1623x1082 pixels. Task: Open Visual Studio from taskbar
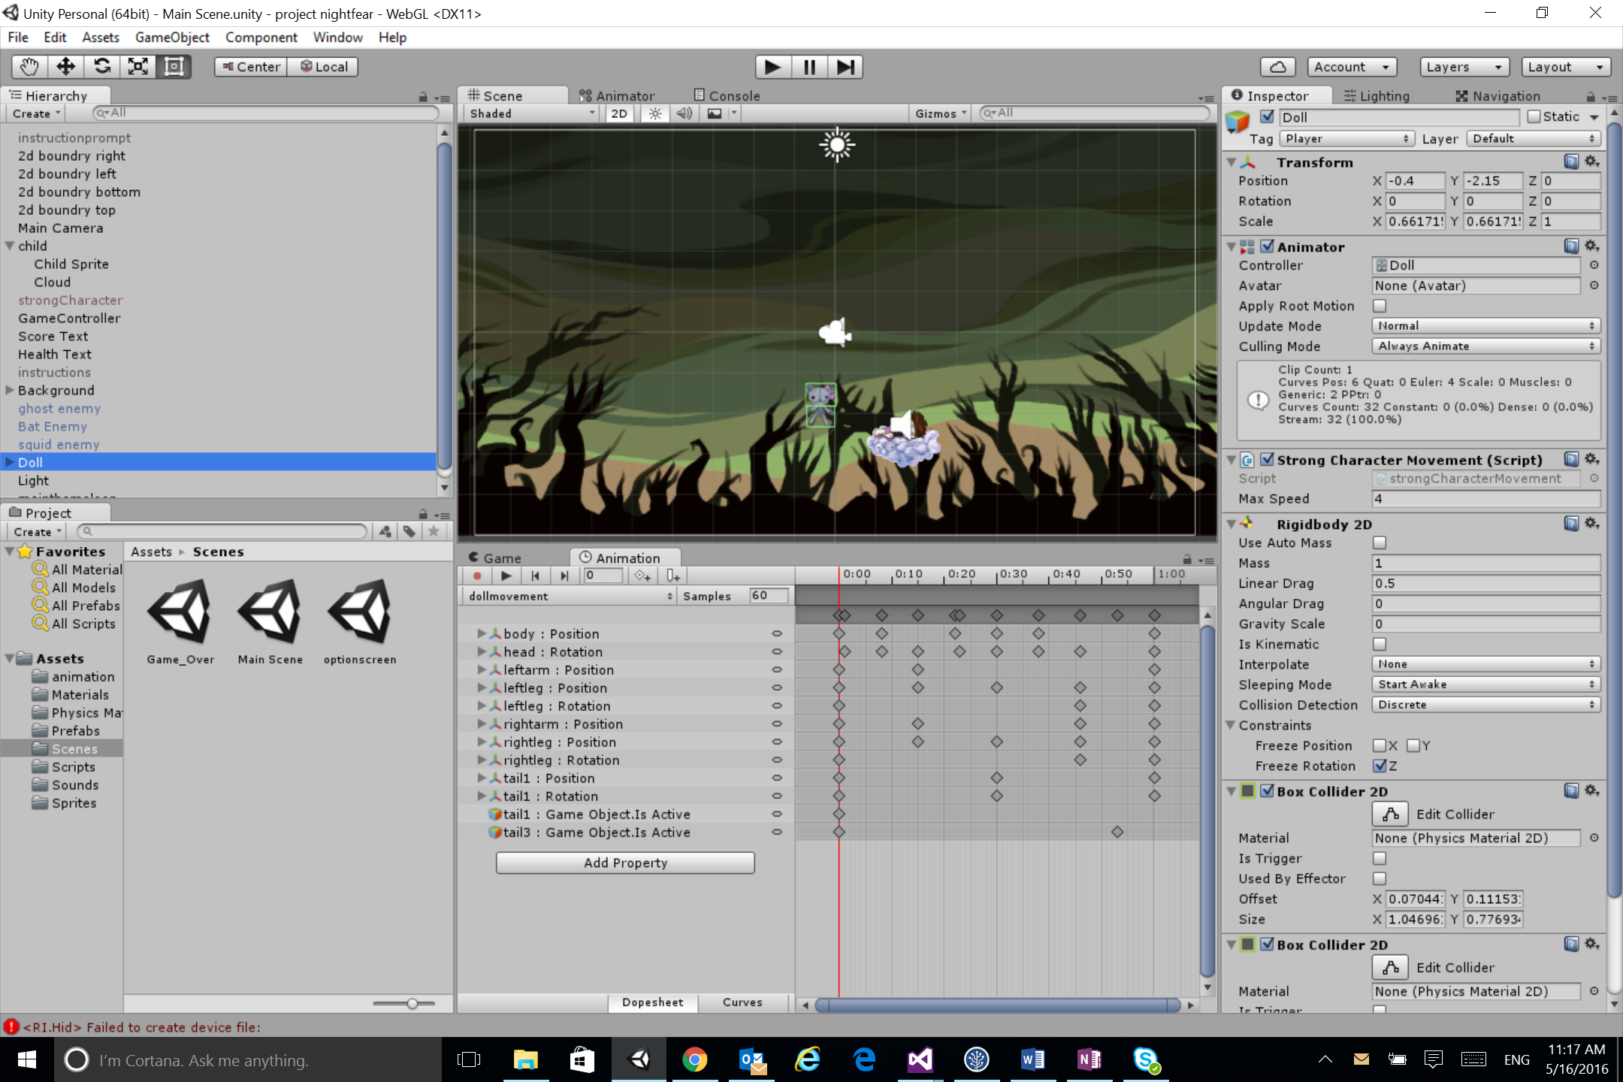point(920,1059)
